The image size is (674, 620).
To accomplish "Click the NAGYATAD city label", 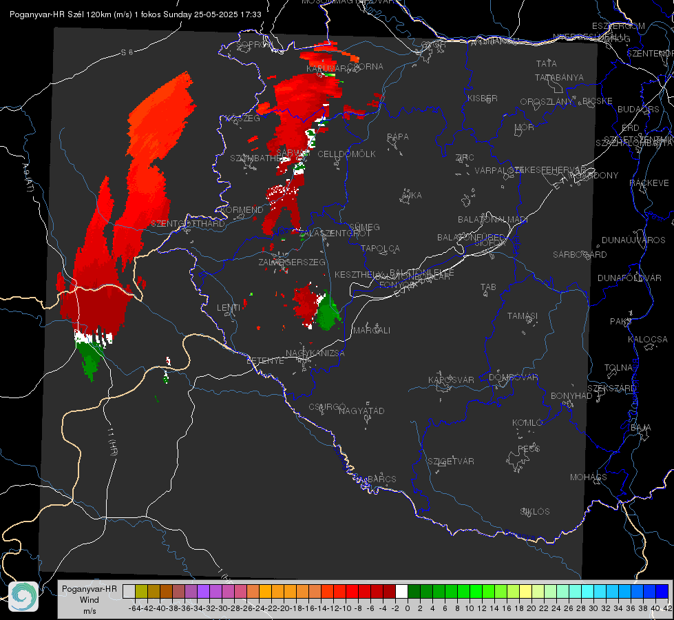I will [361, 411].
